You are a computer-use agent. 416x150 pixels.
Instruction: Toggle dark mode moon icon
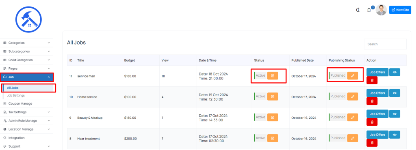click(x=357, y=10)
